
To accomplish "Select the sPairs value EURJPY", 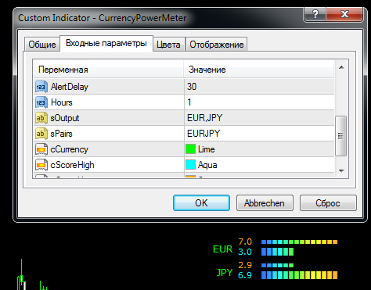I will [204, 134].
